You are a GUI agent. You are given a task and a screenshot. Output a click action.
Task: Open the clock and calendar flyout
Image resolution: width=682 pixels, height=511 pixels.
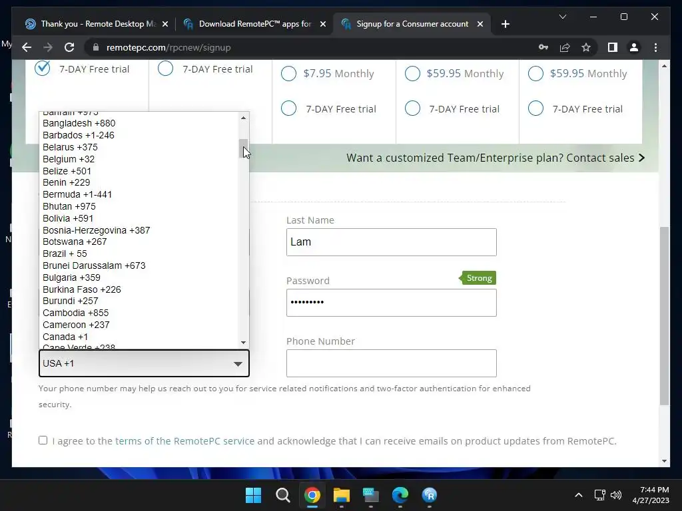(651, 495)
